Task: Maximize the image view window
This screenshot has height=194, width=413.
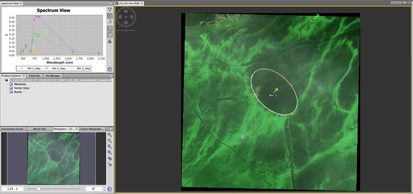Action: pyautogui.click(x=410, y=3)
